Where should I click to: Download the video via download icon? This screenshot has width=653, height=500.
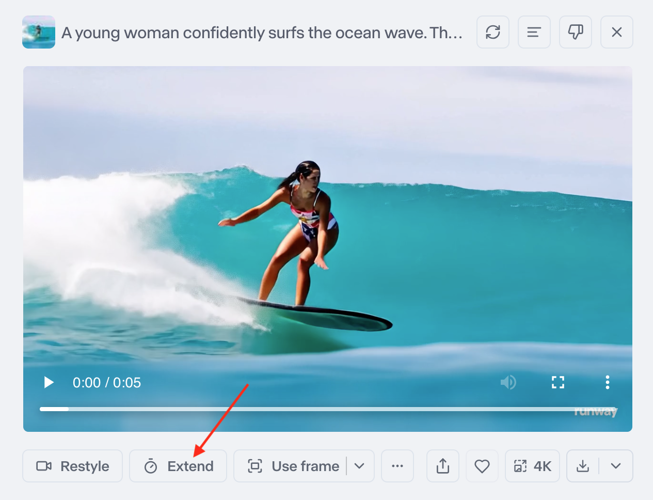[x=583, y=466]
